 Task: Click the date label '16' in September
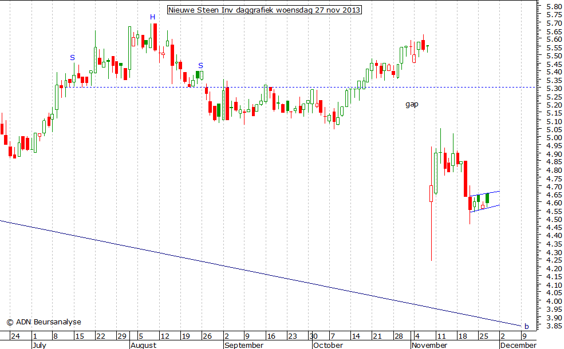coord(271,336)
